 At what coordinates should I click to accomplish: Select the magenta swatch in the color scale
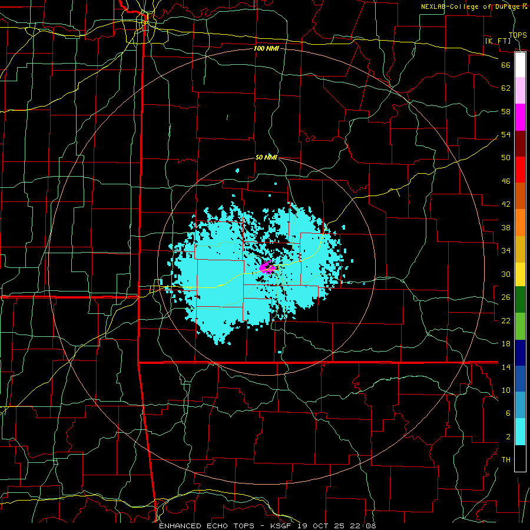(520, 117)
